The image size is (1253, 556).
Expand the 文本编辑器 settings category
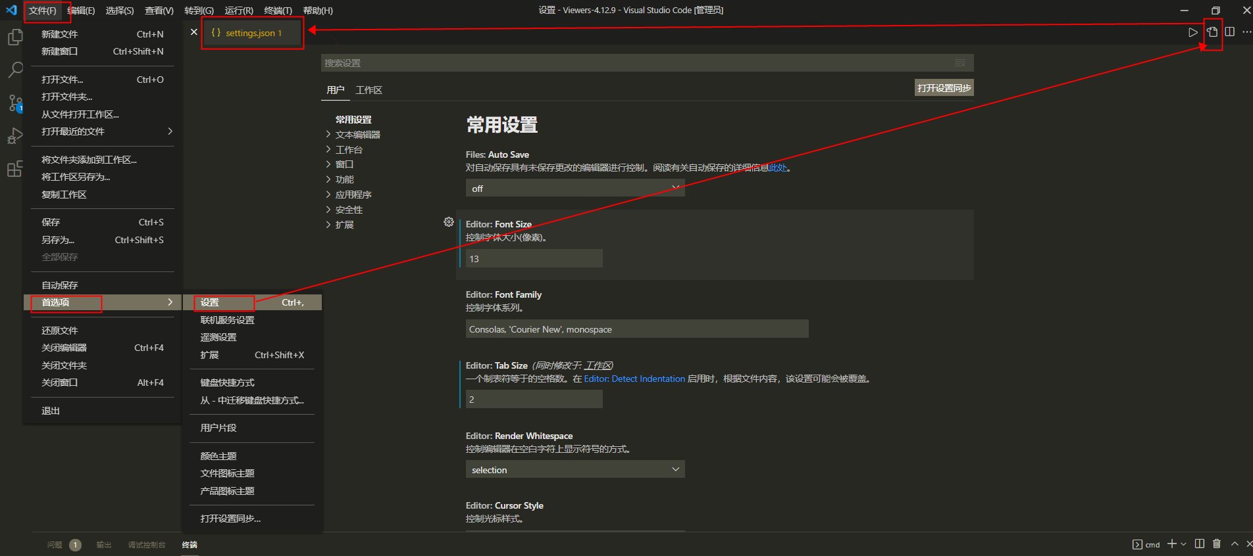(357, 135)
